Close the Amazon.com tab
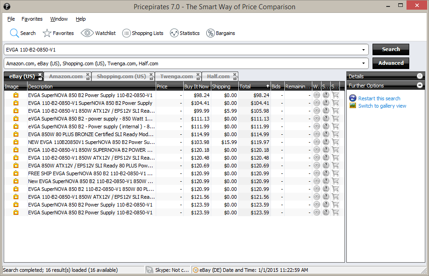The width and height of the screenshot is (429, 276). click(x=88, y=74)
